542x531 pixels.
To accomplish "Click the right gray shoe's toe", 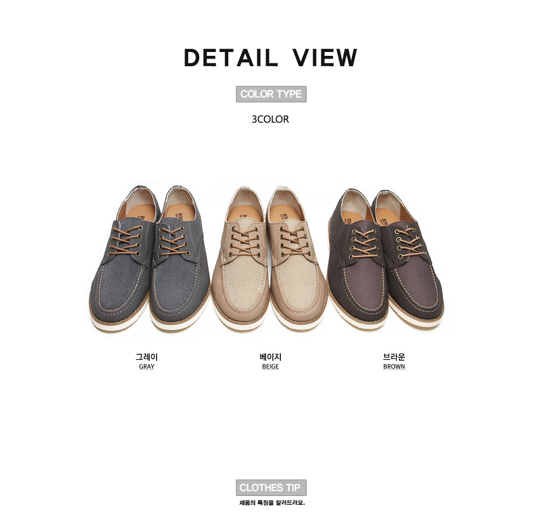I will coord(180,297).
